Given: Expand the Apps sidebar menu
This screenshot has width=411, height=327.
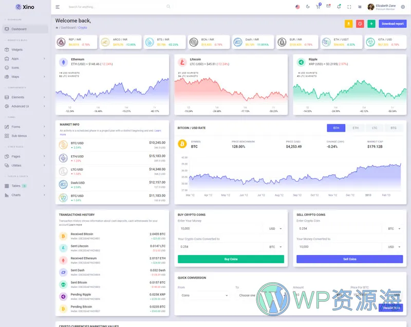Looking at the screenshot, I should pyautogui.click(x=25, y=59).
